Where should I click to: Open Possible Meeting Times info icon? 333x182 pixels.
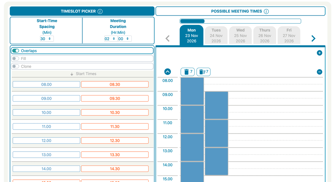(x=266, y=12)
